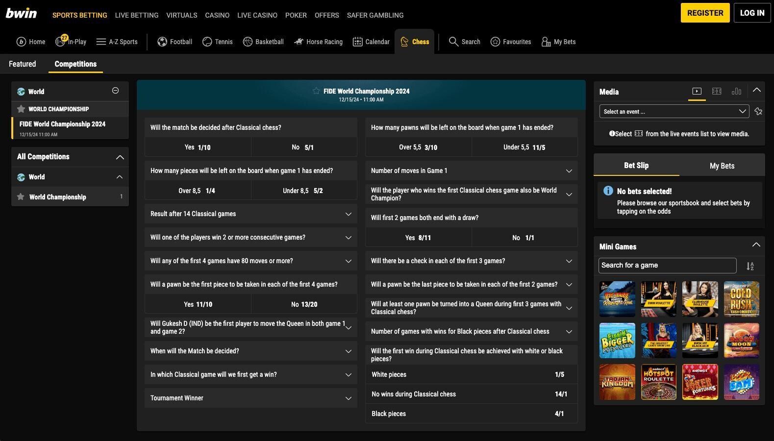This screenshot has width=774, height=441.
Task: Pick Black pieces at 4/1
Action: (x=471, y=414)
